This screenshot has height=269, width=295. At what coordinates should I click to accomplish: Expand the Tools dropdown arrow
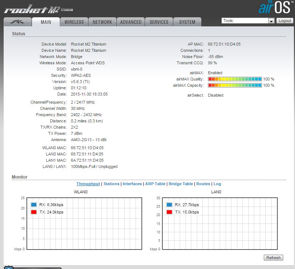point(271,21)
